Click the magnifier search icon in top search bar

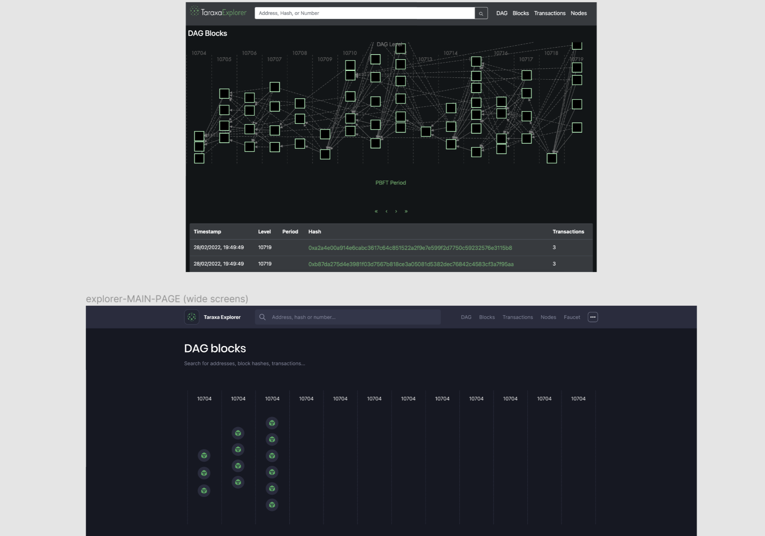tap(481, 13)
